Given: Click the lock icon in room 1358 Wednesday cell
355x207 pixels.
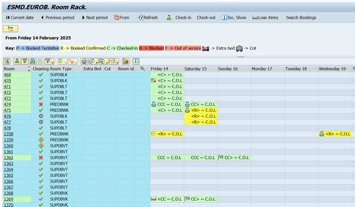Looking at the screenshot, I should pyautogui.click(x=322, y=134).
